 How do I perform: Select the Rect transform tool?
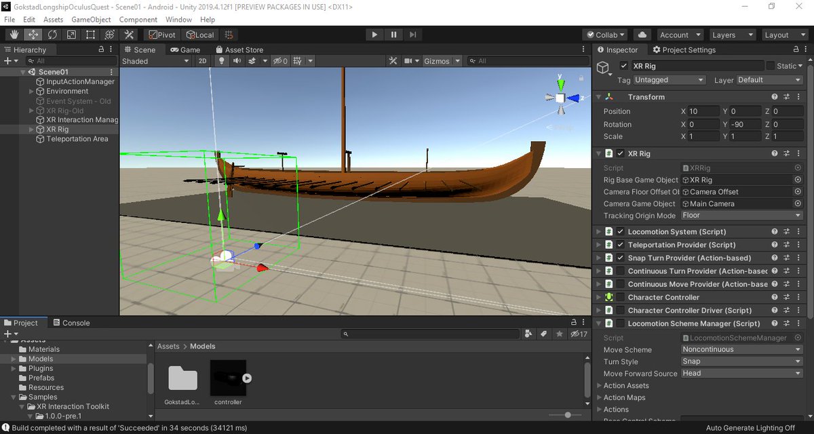pyautogui.click(x=90, y=35)
